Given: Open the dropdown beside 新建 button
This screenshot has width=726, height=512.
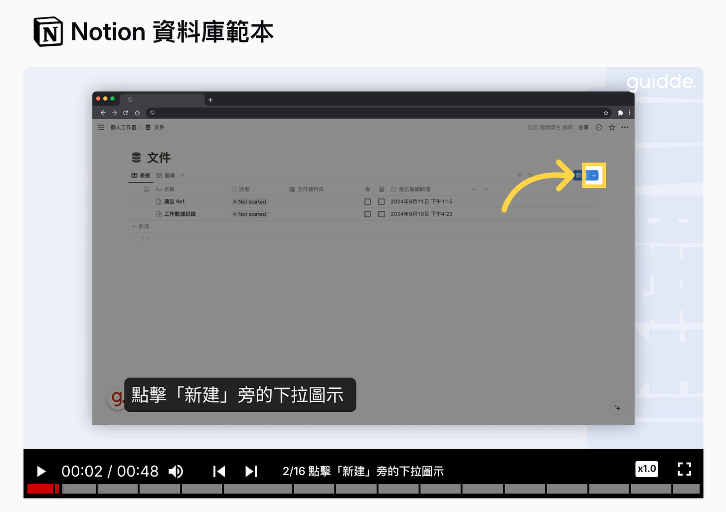Looking at the screenshot, I should point(594,175).
